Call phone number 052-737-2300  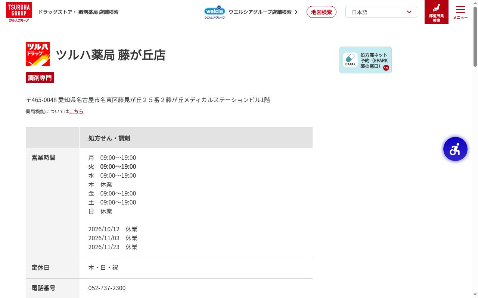[x=107, y=288]
